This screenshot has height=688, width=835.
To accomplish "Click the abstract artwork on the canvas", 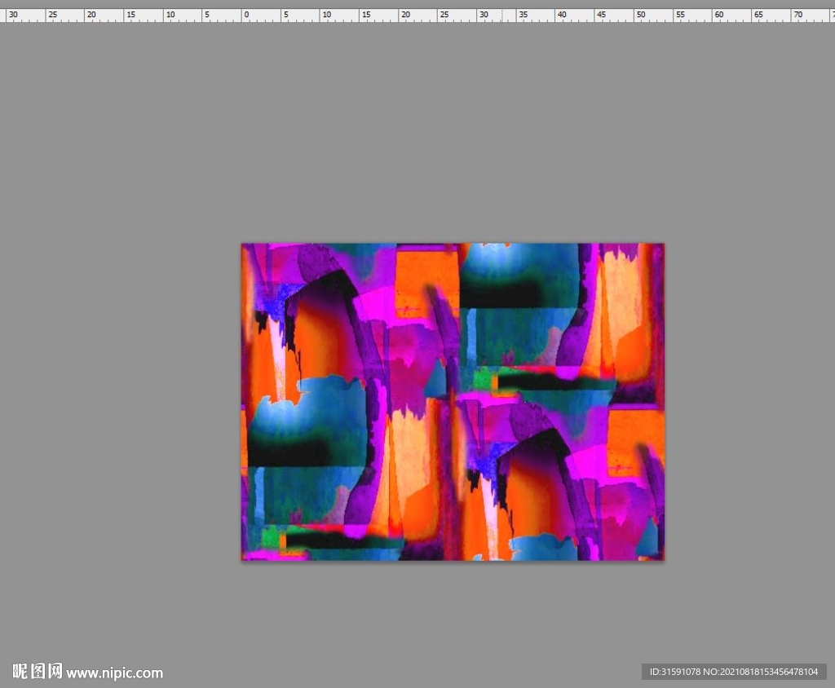I will (453, 402).
